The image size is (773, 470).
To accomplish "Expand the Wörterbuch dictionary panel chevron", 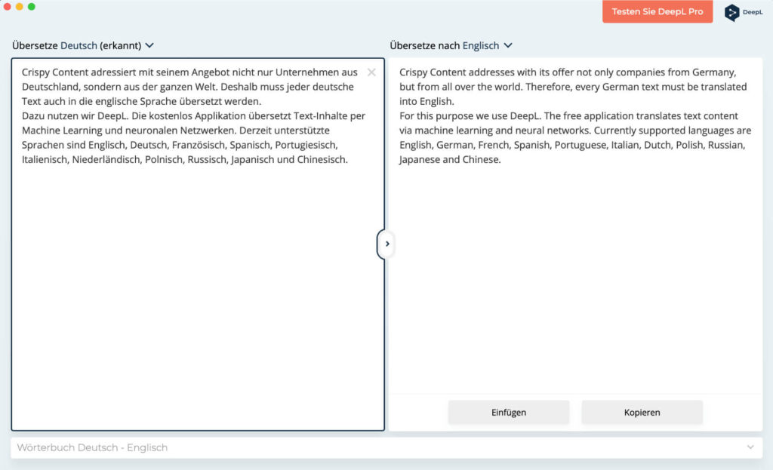I will tap(750, 447).
